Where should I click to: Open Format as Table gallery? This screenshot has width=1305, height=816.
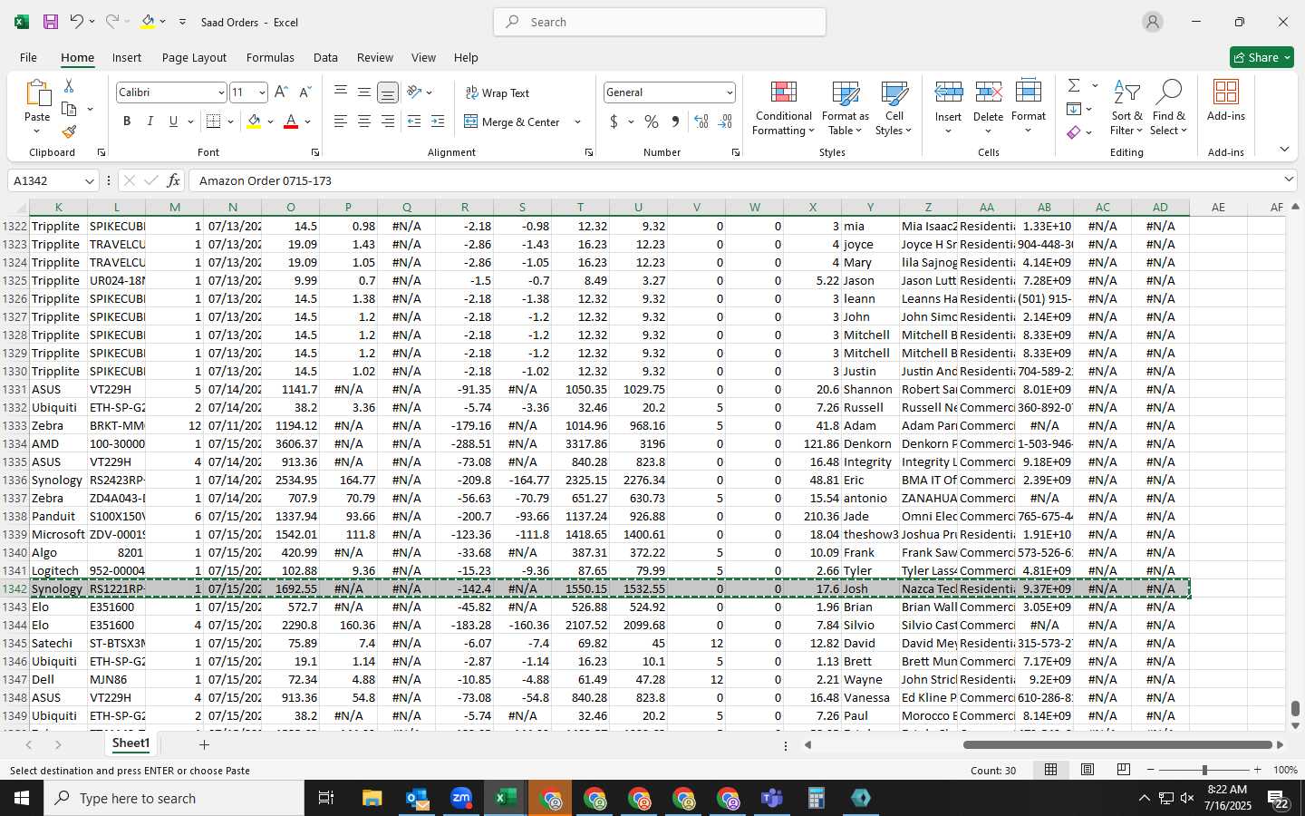[845, 108]
